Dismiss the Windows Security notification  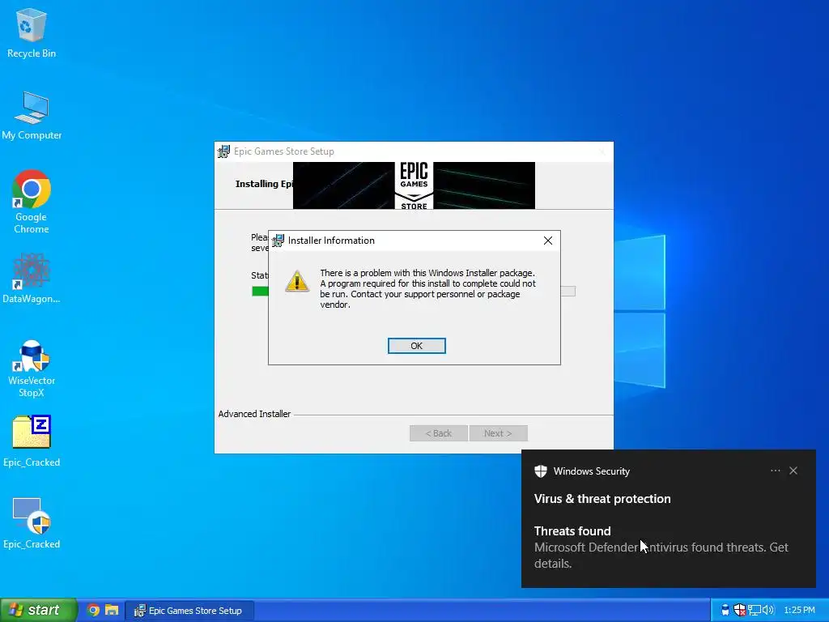tap(793, 471)
